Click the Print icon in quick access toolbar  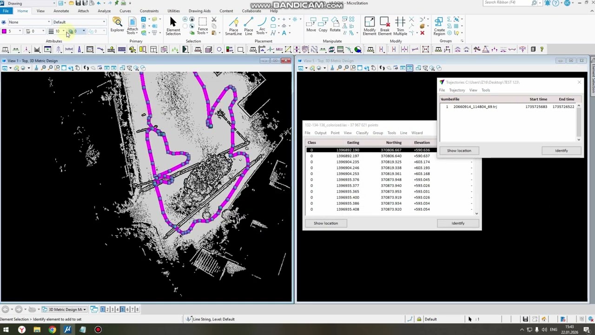(x=123, y=3)
